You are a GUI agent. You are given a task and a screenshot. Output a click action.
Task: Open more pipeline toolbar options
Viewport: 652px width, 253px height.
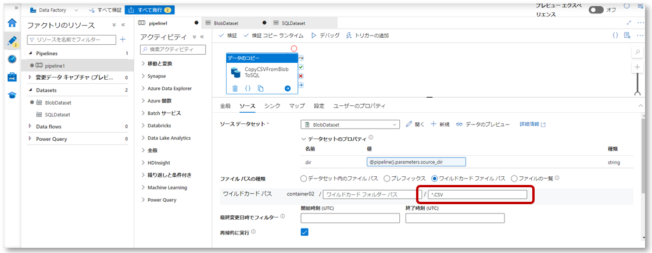[x=640, y=35]
